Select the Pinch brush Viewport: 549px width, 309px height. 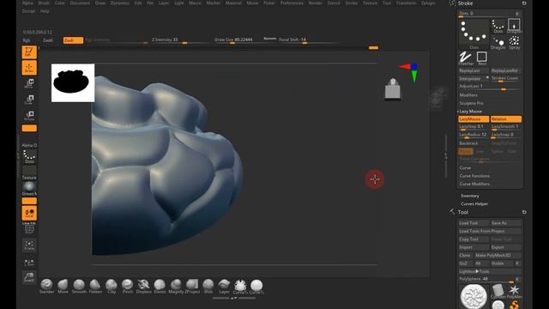128,286
